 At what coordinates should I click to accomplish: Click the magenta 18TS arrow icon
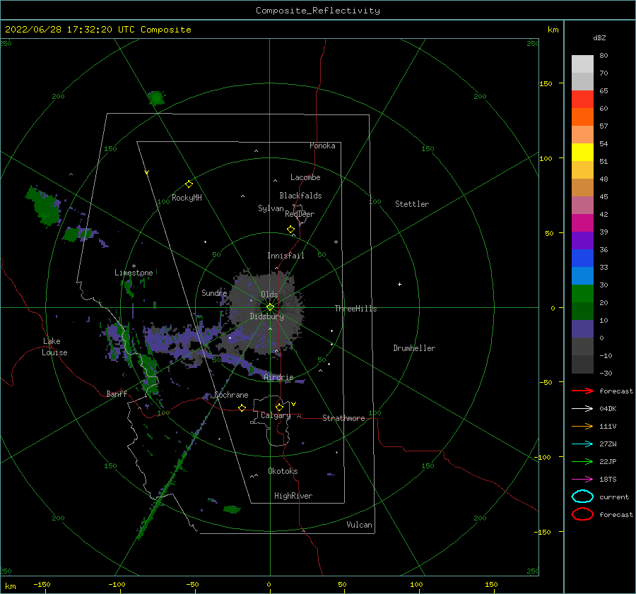pos(582,480)
